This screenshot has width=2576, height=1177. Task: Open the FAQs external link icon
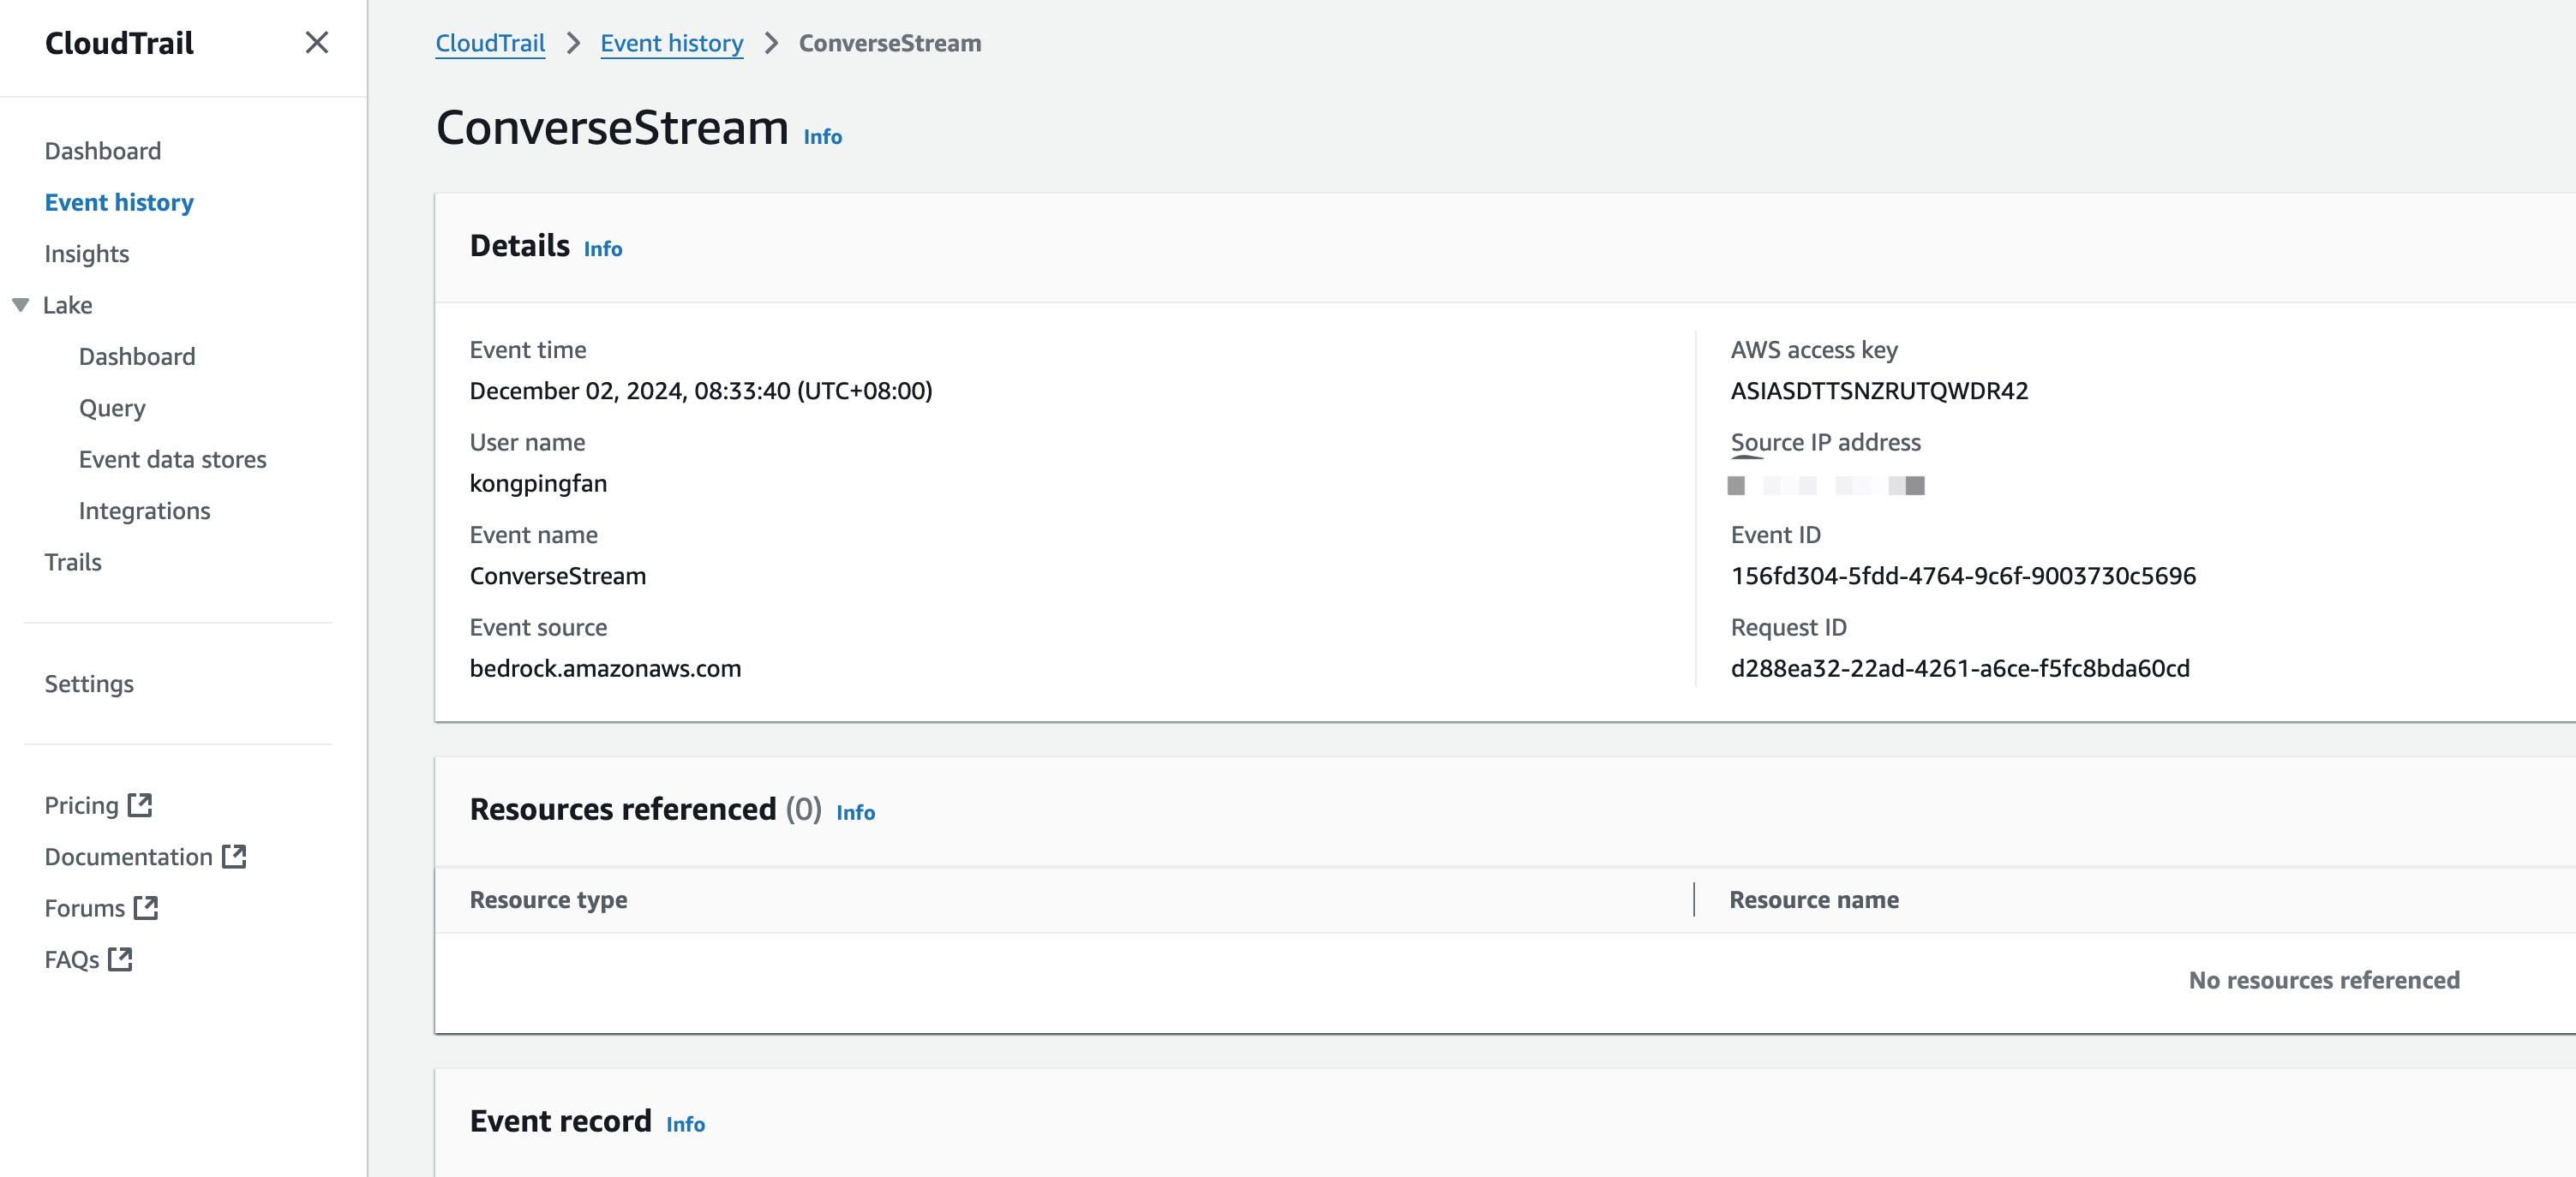pyautogui.click(x=120, y=958)
